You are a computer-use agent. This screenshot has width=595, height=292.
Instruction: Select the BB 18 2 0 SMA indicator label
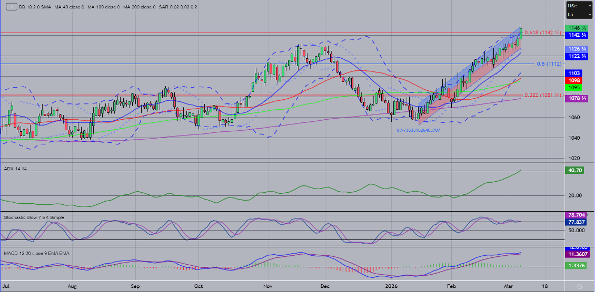pos(33,7)
